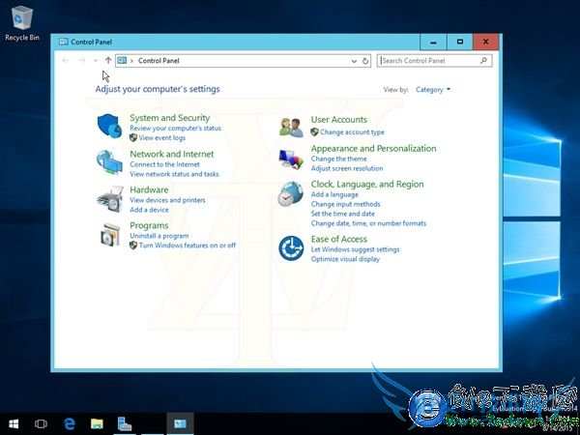This screenshot has width=580, height=435.
Task: Click Uninstall a program
Action: click(x=159, y=236)
